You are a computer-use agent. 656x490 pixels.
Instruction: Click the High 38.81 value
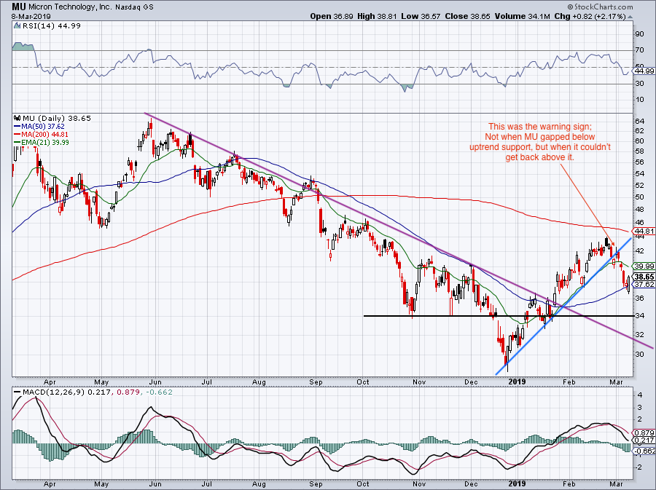(x=377, y=16)
